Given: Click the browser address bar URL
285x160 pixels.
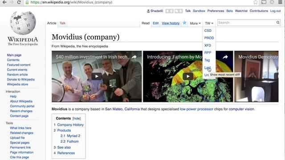Looking at the screenshot, I should coord(71,2).
